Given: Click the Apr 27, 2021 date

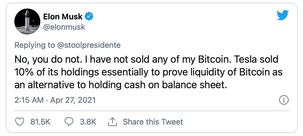Looking at the screenshot, I should click(x=73, y=100).
